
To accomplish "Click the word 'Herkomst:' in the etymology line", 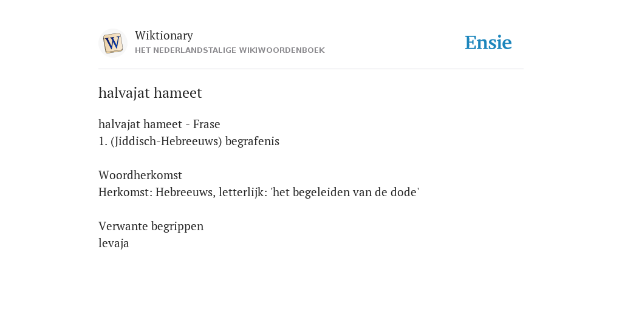I will pos(125,192).
